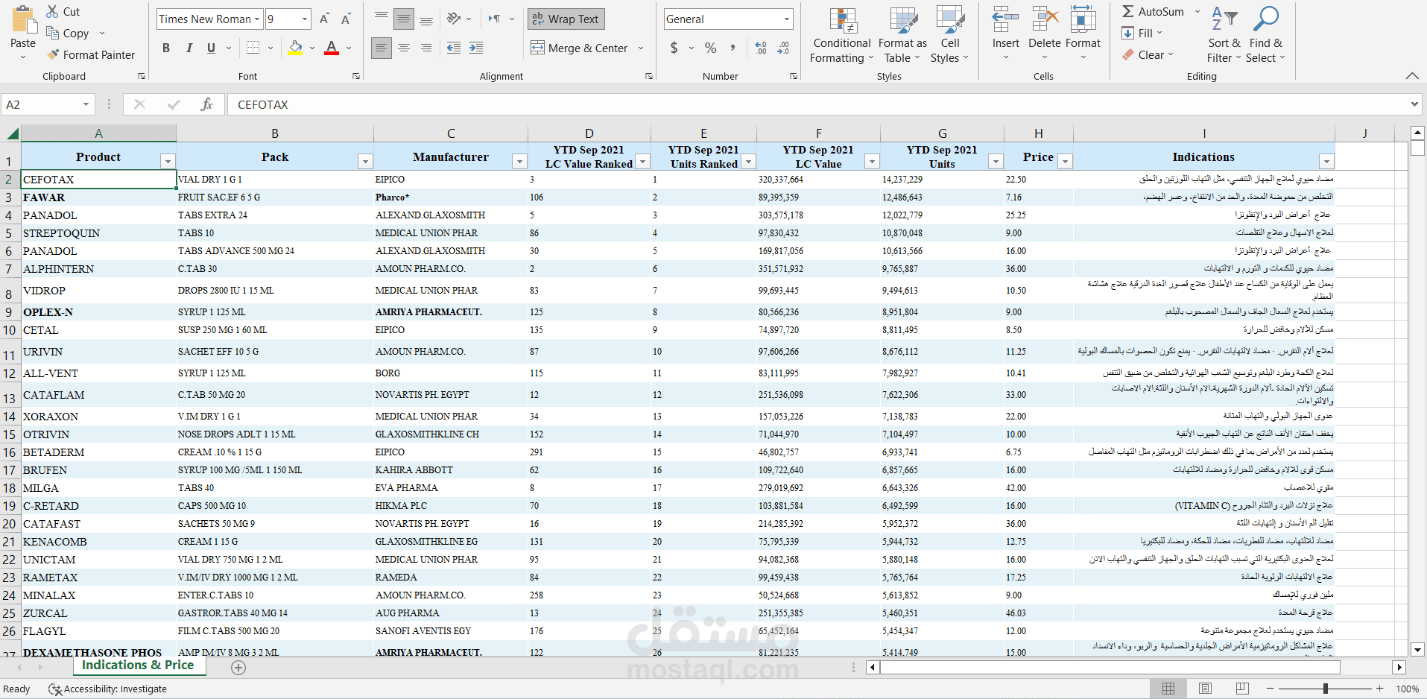Click the vertical scrollbar down arrow
The width and height of the screenshot is (1427, 699).
[x=1418, y=649]
